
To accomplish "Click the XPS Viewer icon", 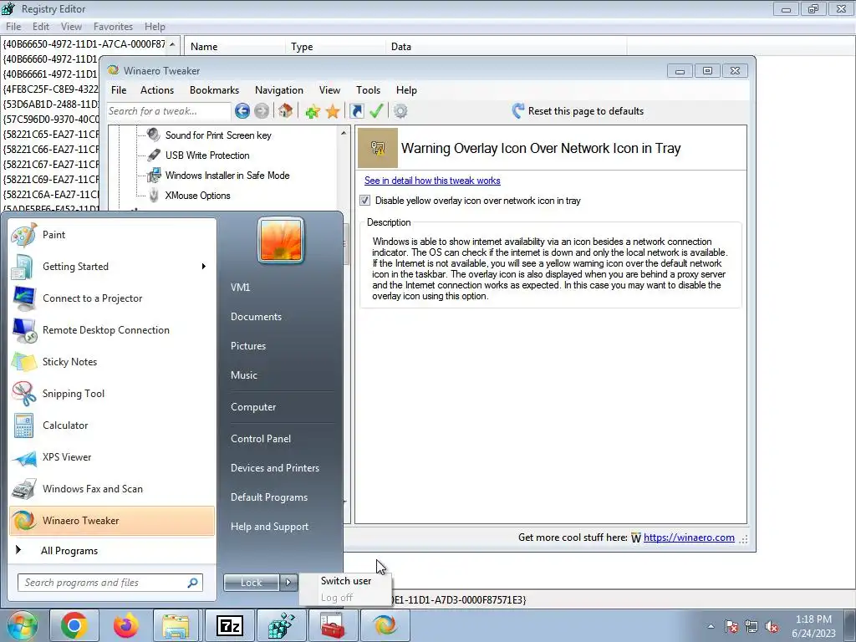I will 24,457.
